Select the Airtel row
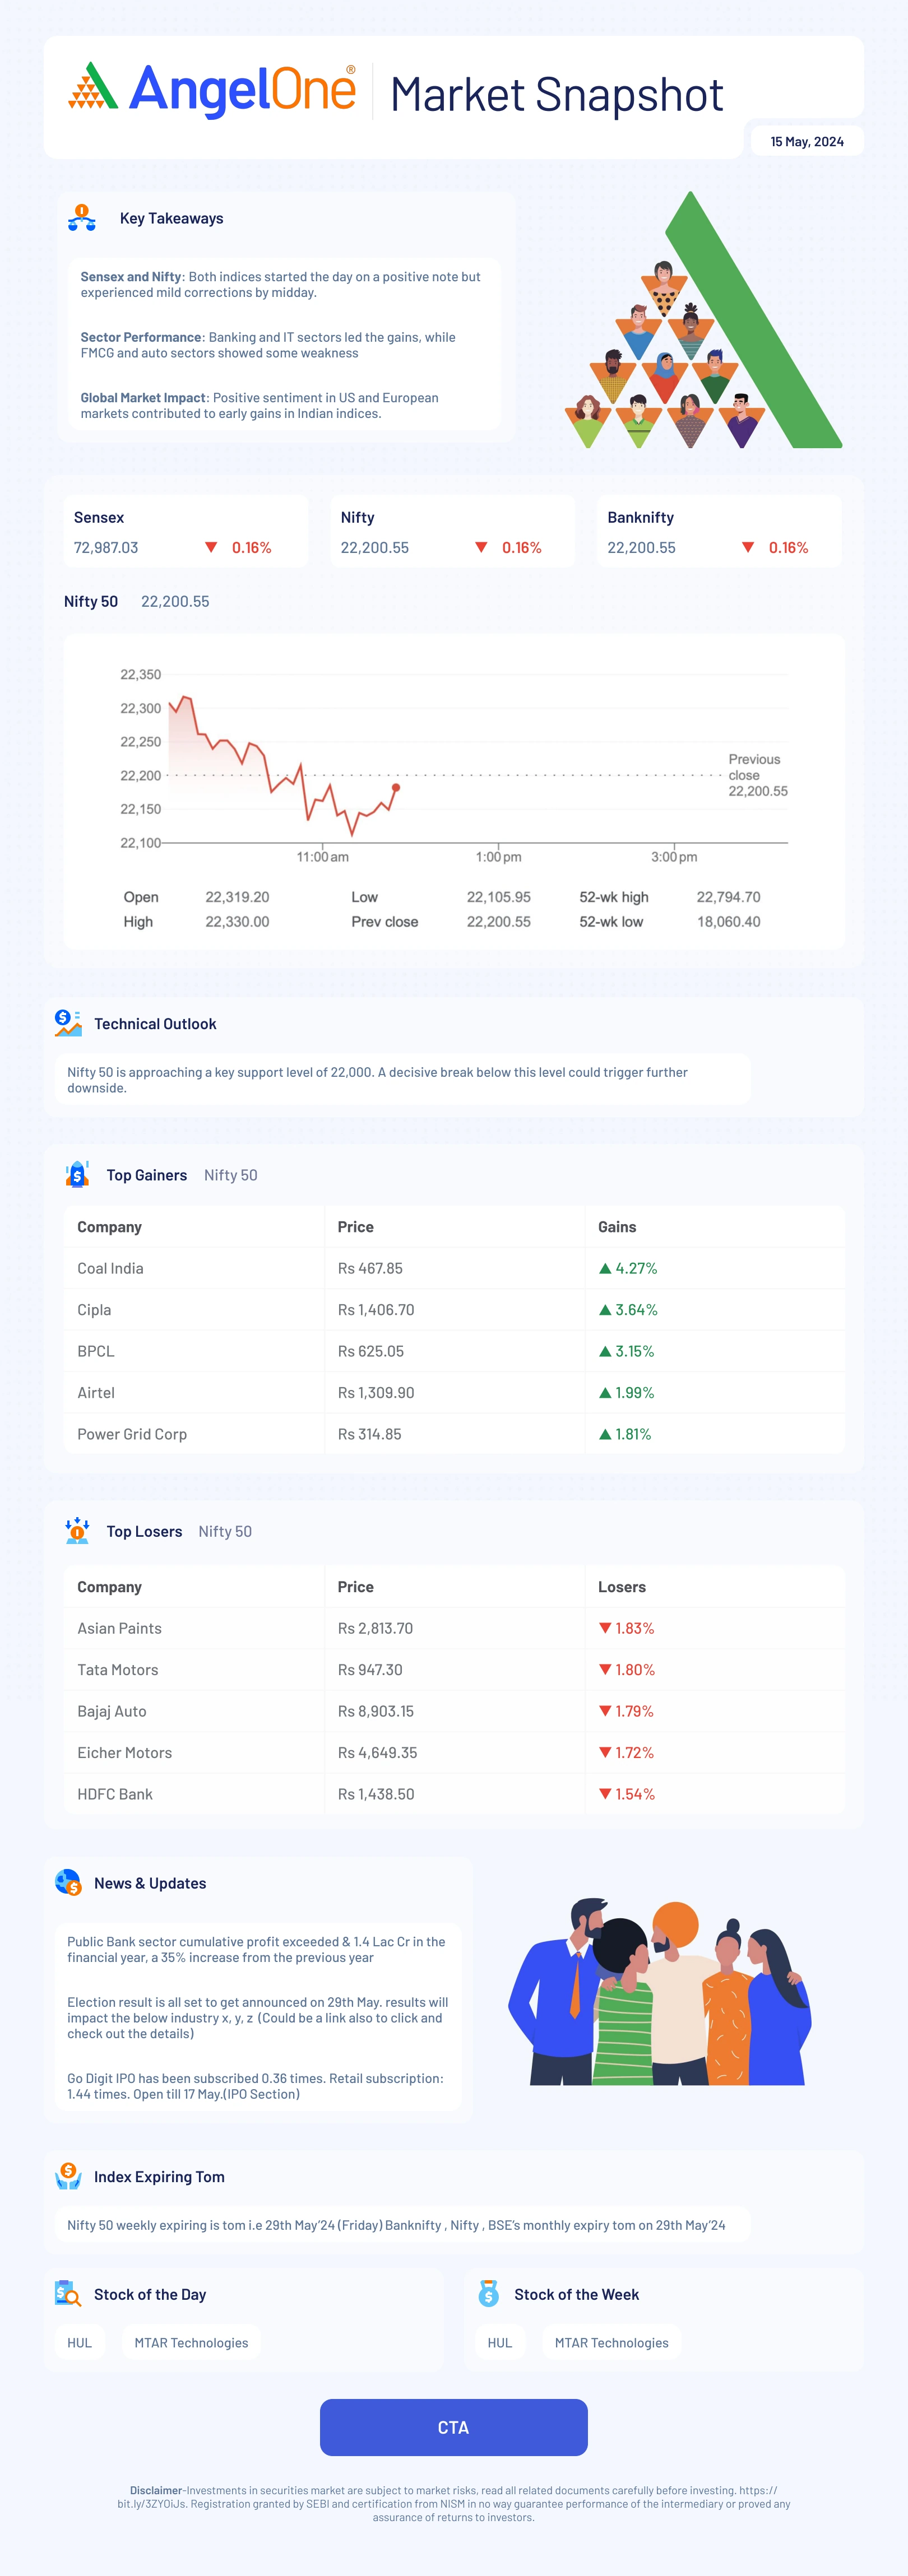The width and height of the screenshot is (908, 2576). point(454,1392)
